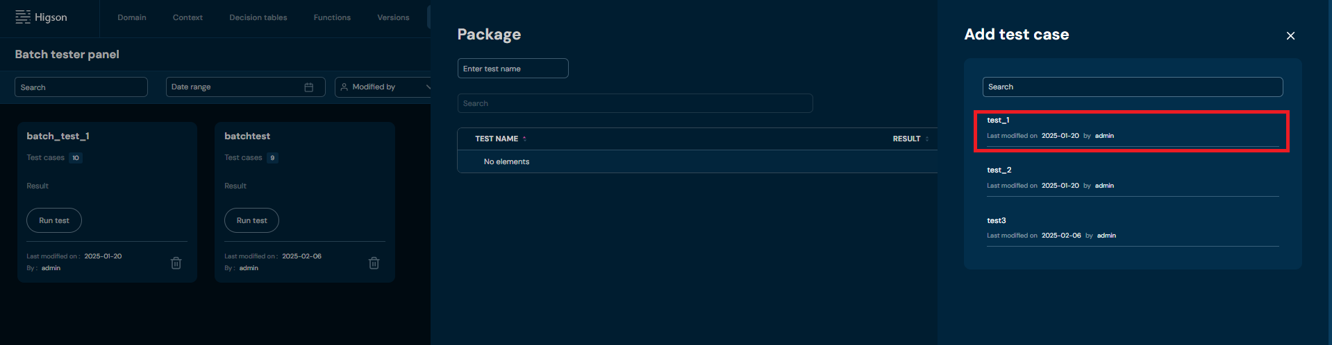Sort by RESULT column arrows
The height and width of the screenshot is (345, 1332).
tap(927, 139)
